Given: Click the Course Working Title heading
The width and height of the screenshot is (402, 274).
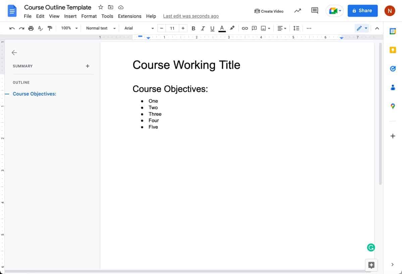Looking at the screenshot, I should pyautogui.click(x=186, y=65).
